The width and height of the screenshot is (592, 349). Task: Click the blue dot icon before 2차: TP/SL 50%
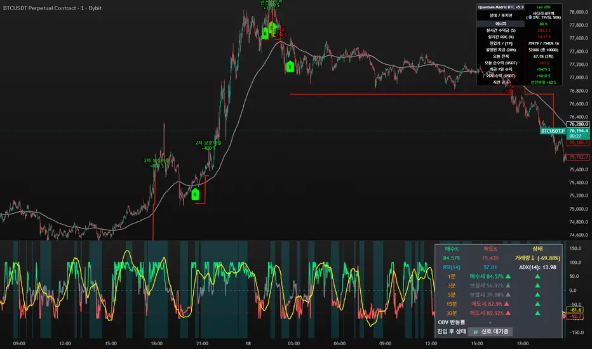pos(530,18)
